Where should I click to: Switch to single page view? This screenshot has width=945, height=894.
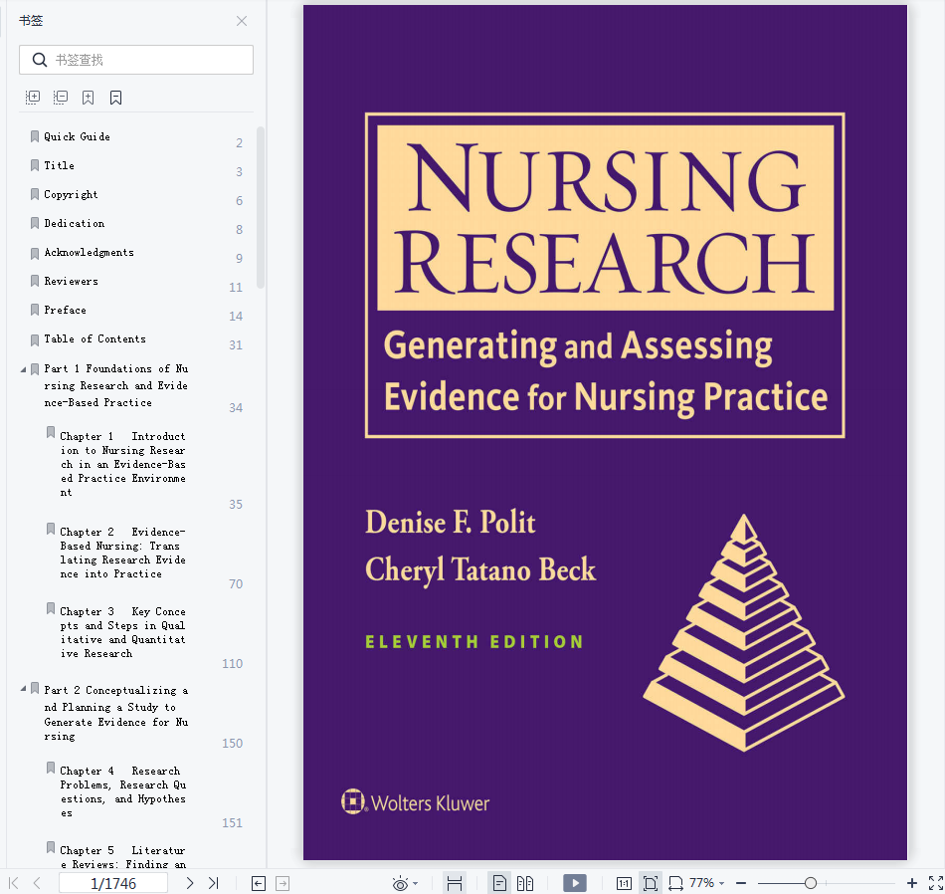pyautogui.click(x=499, y=883)
